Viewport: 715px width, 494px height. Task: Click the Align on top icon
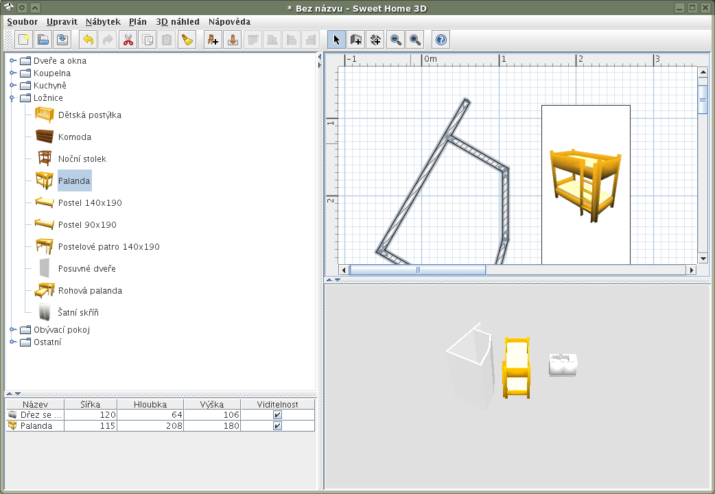pos(253,40)
